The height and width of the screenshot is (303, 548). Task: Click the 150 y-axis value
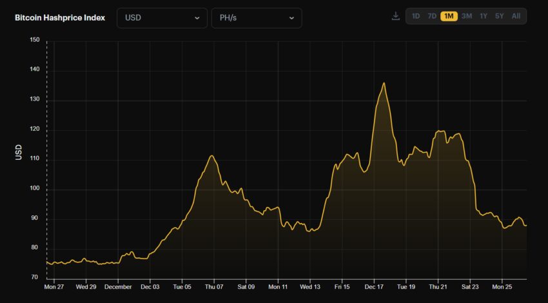[x=35, y=40]
